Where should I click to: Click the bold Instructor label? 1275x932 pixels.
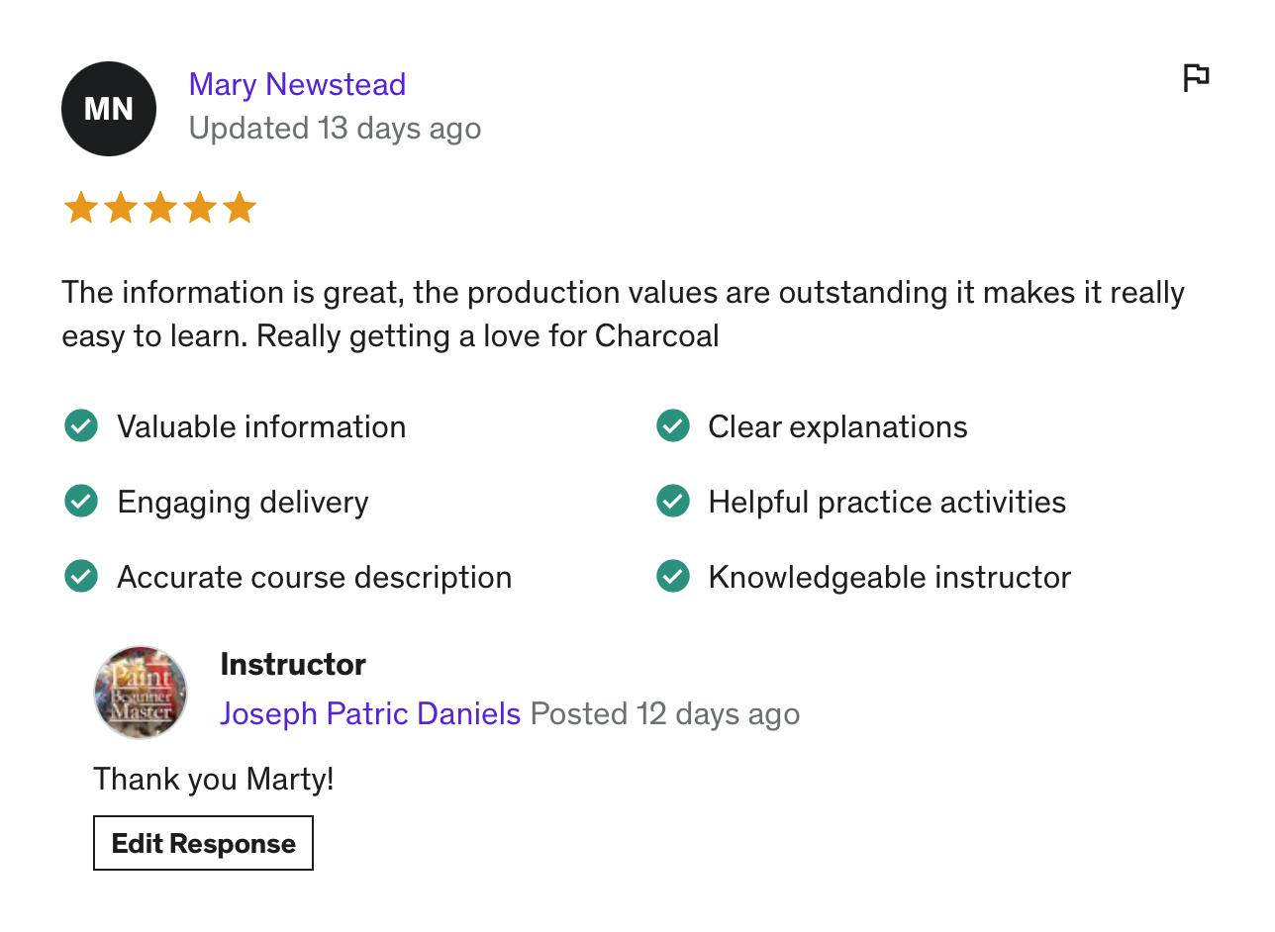pyautogui.click(x=293, y=664)
